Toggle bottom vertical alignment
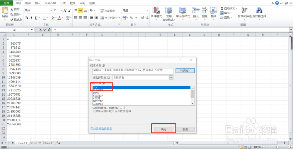 tap(85, 10)
